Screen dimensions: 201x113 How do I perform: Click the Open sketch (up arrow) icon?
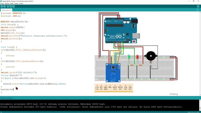coord(11,6)
